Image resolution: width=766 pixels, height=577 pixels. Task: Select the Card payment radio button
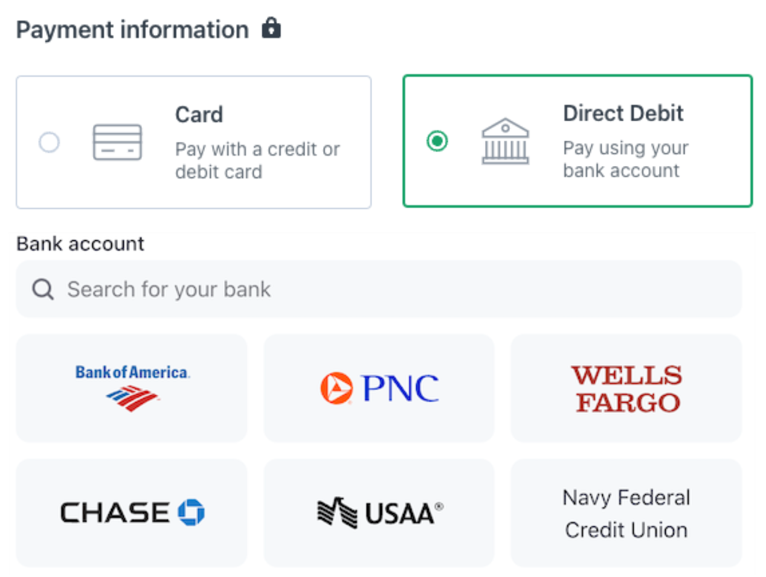(49, 142)
